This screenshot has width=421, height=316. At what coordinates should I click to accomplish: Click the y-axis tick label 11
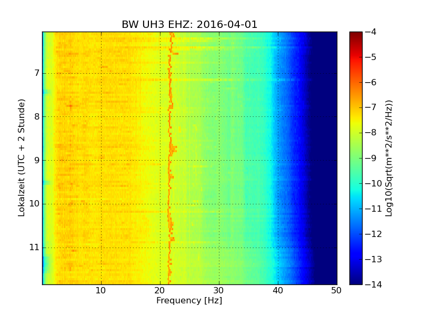tap(34, 248)
